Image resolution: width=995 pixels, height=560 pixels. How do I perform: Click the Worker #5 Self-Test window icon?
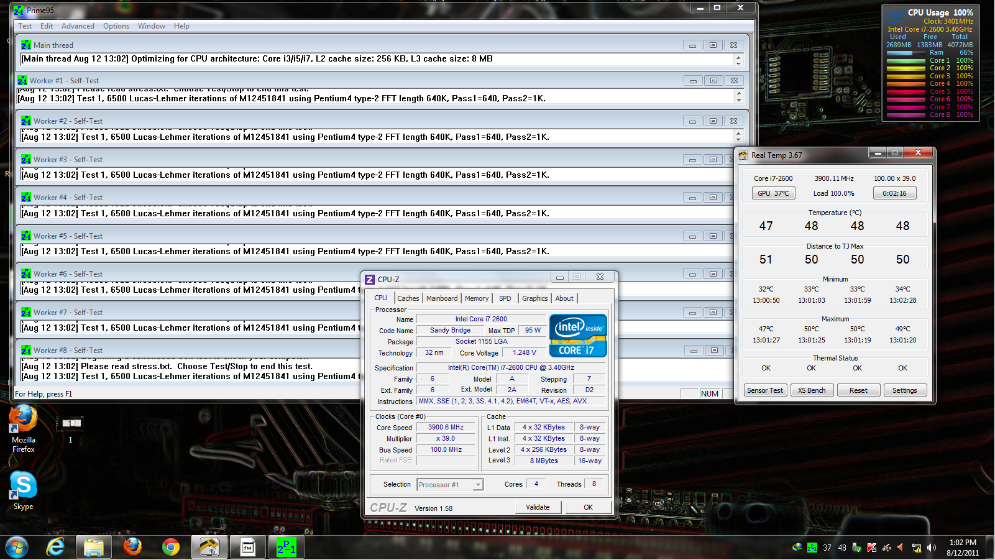click(25, 236)
